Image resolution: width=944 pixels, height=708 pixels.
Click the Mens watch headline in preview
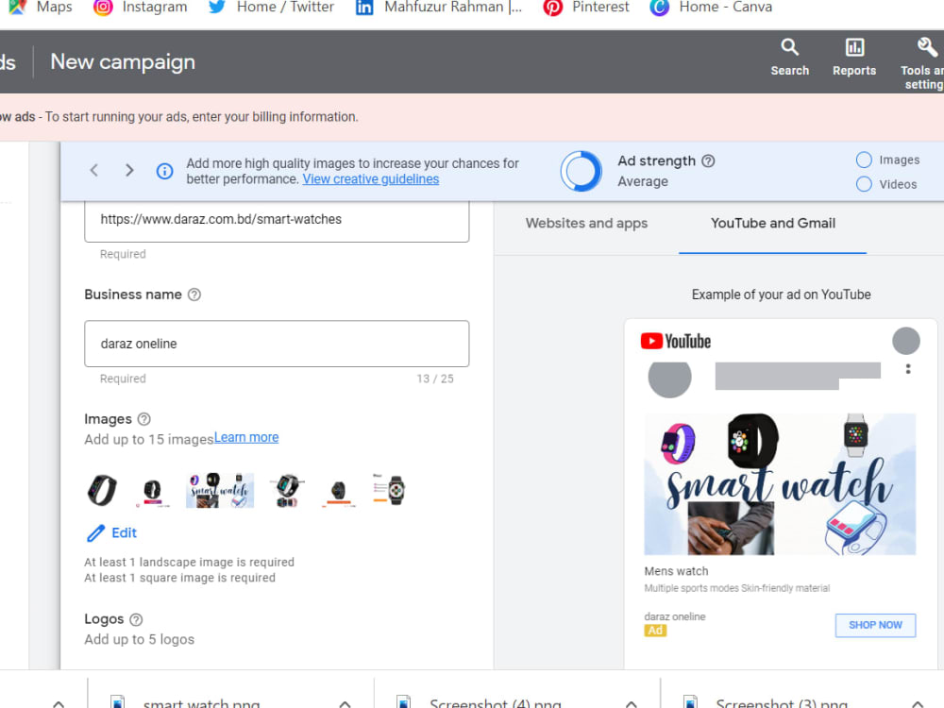tap(676, 571)
